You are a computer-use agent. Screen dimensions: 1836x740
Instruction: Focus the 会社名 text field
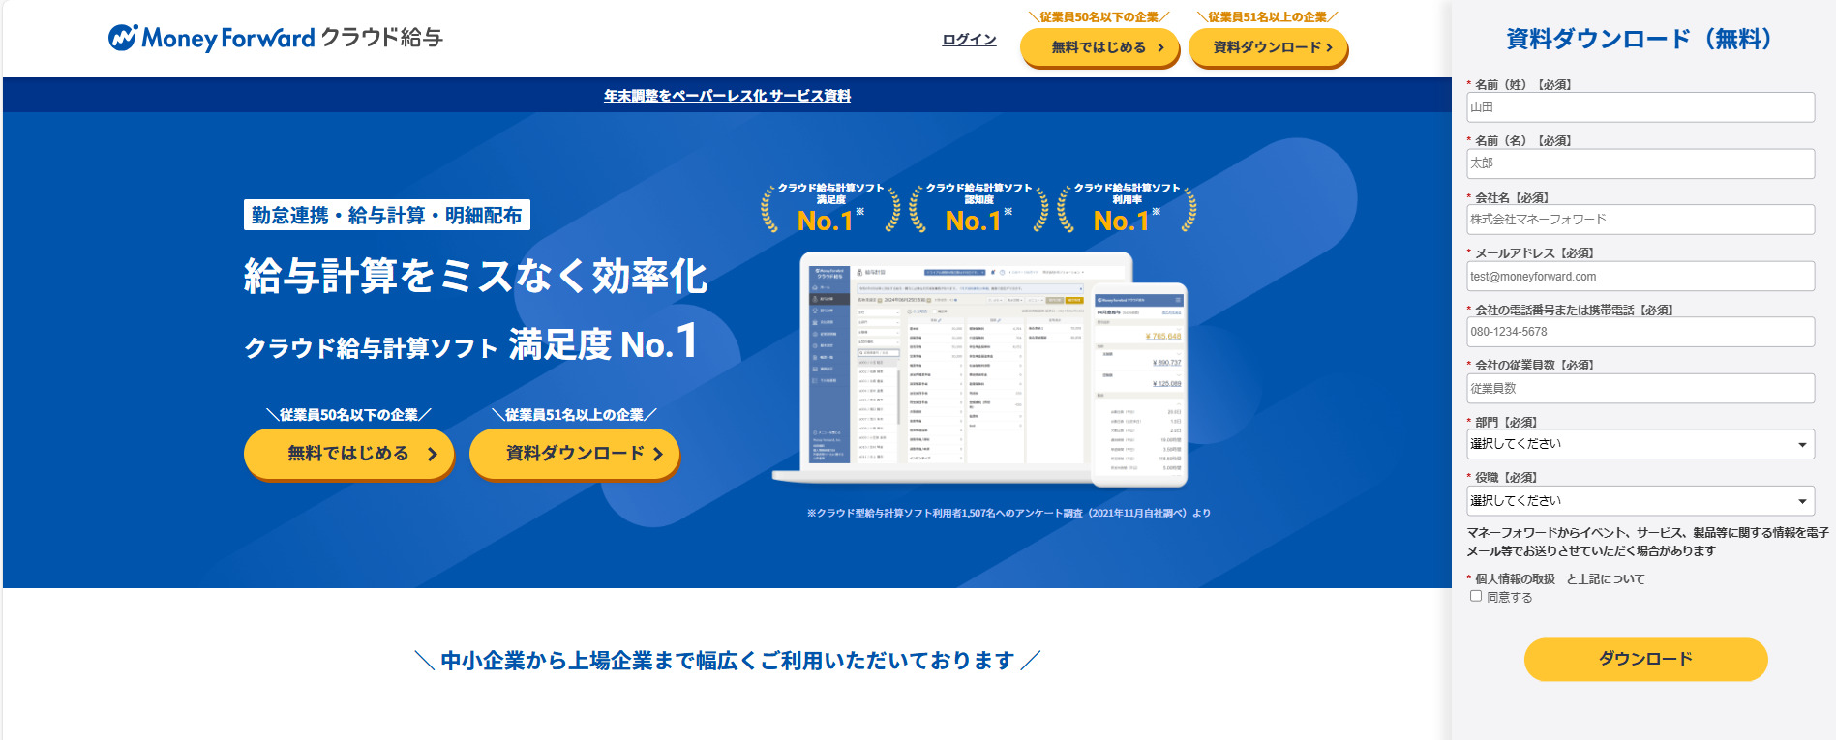pyautogui.click(x=1640, y=220)
